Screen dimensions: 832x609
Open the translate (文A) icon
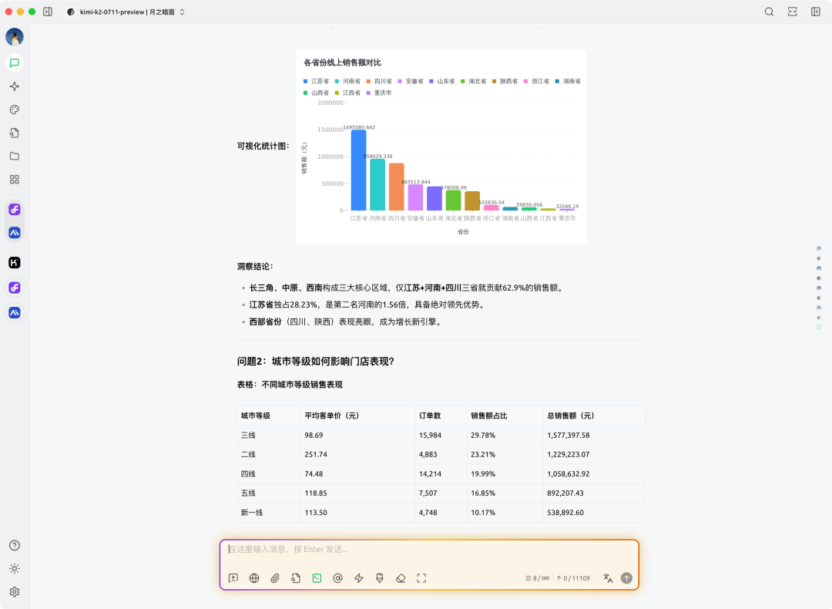(x=607, y=577)
